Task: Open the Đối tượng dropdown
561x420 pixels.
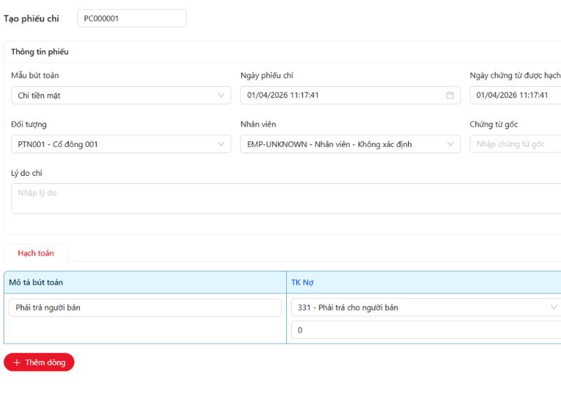Action: click(121, 144)
